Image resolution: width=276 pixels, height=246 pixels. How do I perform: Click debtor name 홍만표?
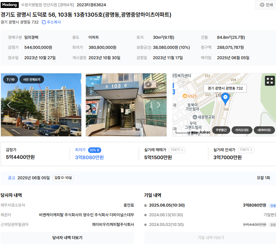129,205
